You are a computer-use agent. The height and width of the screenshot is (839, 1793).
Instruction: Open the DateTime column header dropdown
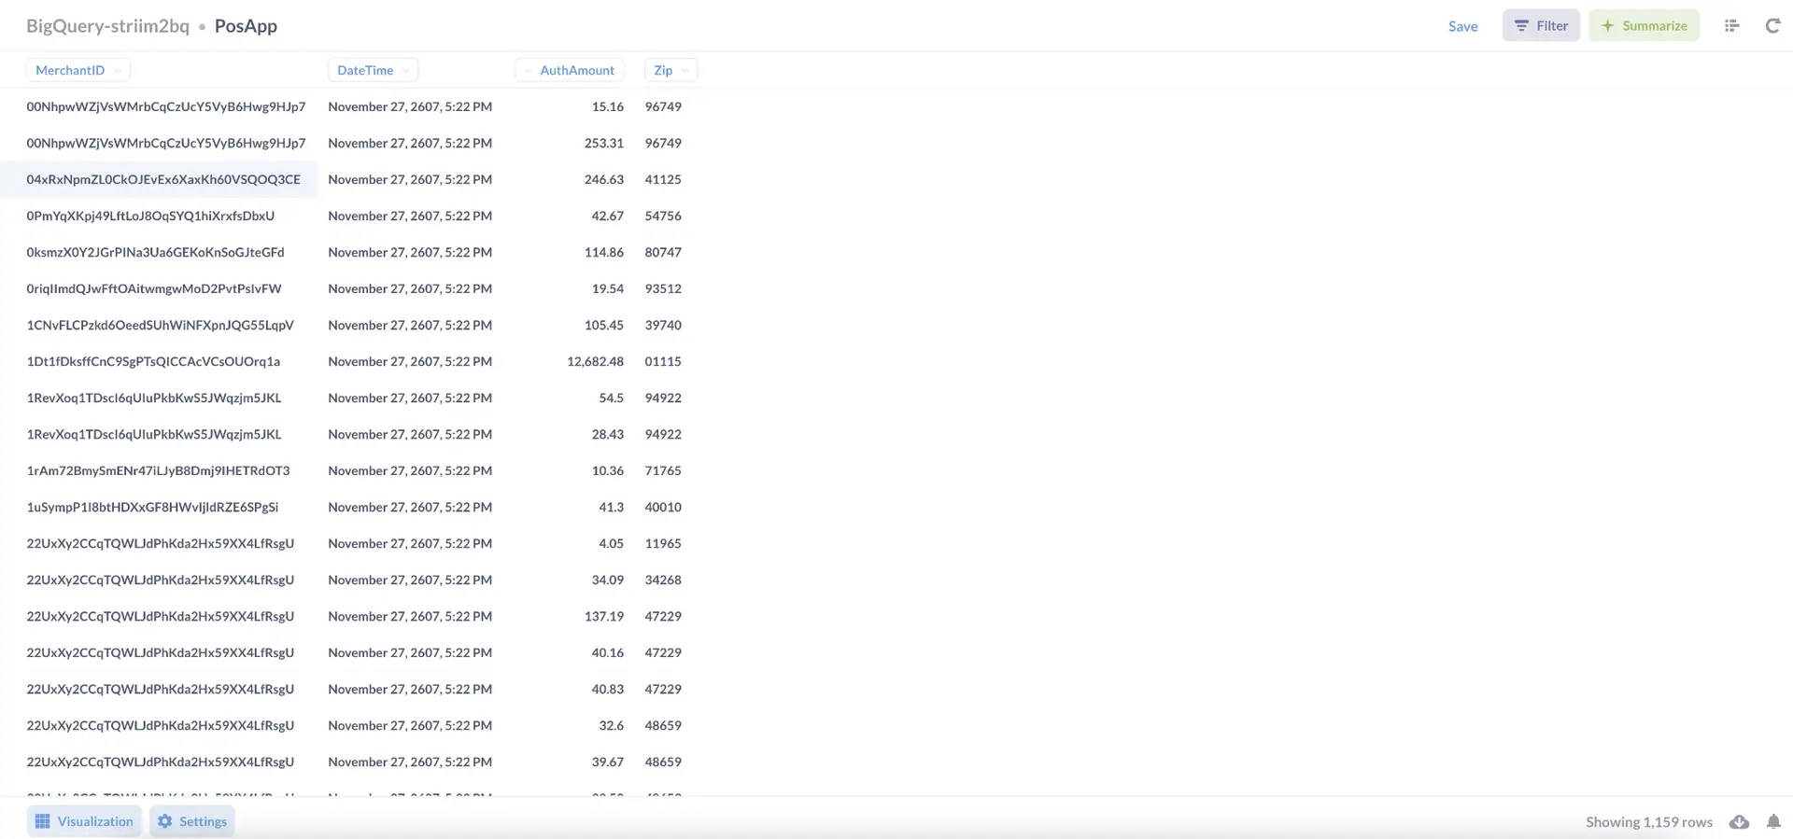point(406,71)
